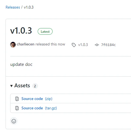Click the tag icon beside v1.0.3
The height and width of the screenshot is (130, 131).
tap(74, 45)
